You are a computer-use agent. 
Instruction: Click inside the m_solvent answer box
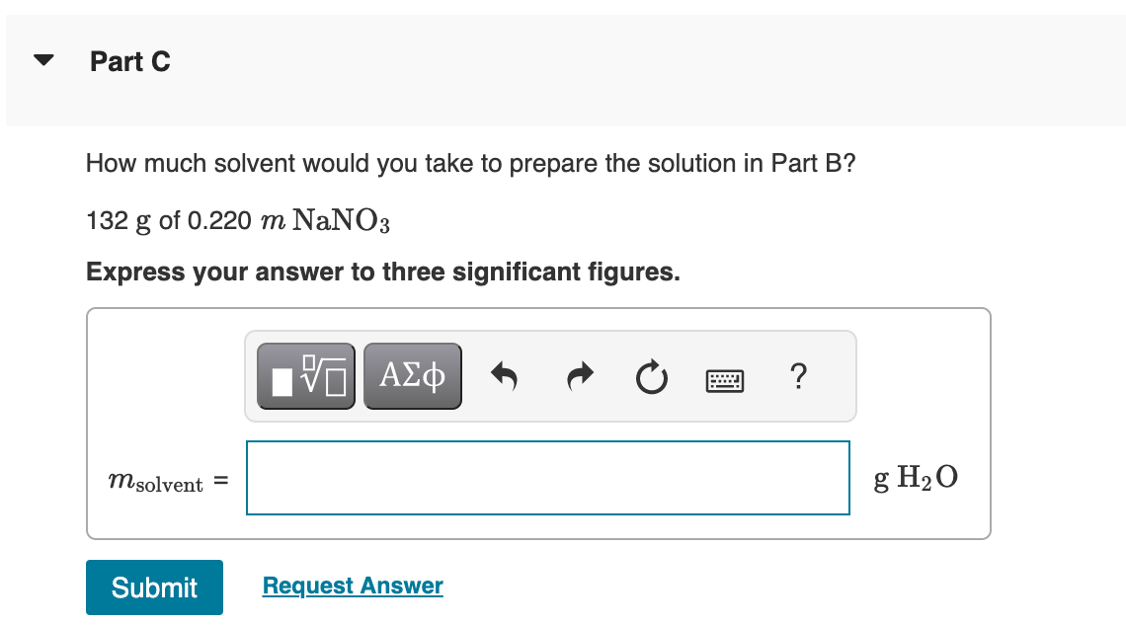click(x=548, y=477)
